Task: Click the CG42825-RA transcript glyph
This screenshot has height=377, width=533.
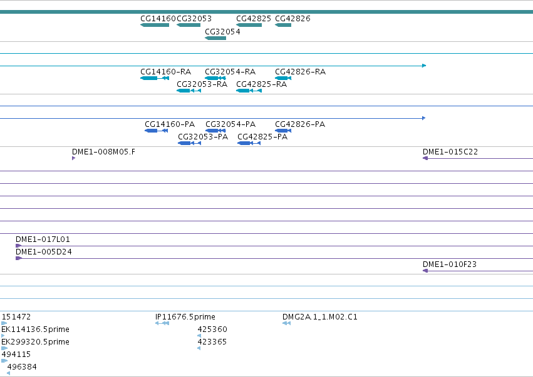Action: [249, 91]
